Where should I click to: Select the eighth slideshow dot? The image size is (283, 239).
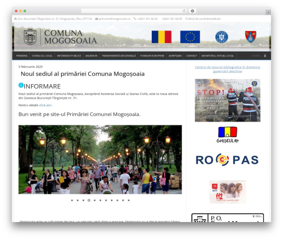[112, 200]
